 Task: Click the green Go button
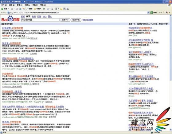coord(154,13)
